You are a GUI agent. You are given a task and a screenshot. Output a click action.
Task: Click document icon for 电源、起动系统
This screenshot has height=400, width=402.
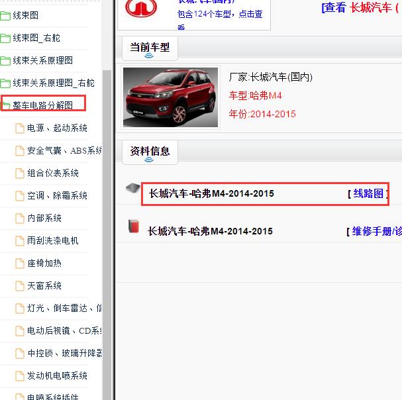(20, 128)
